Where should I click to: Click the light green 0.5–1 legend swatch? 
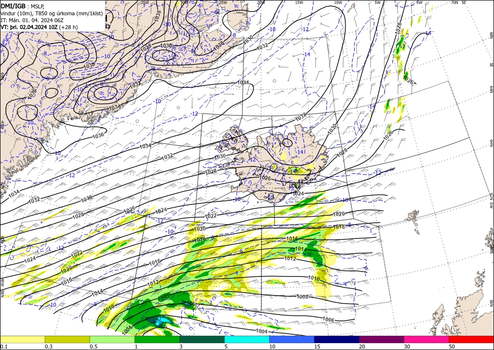(112, 339)
